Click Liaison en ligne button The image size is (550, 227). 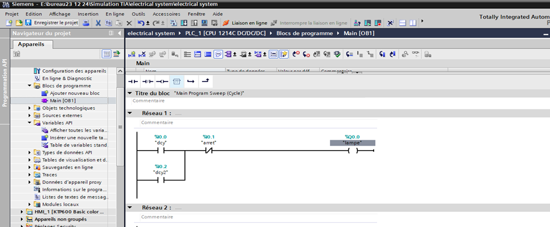(x=245, y=23)
